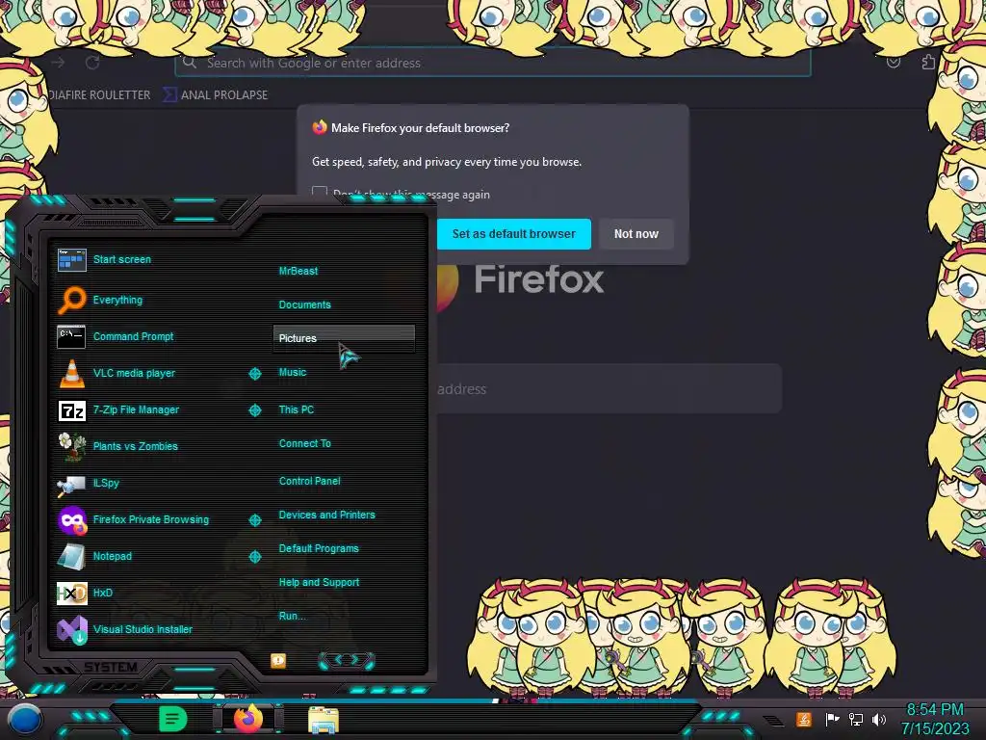Click the Run... entry
986x740 pixels.
point(292,616)
